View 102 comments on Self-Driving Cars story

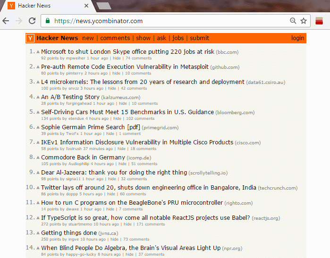(x=140, y=118)
